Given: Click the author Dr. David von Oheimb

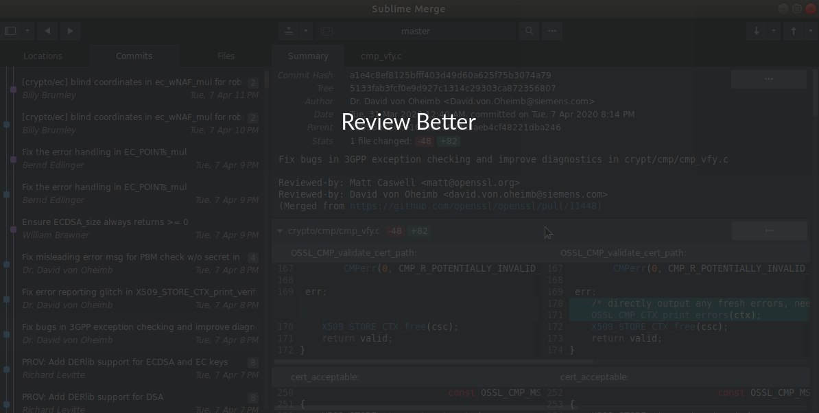Looking at the screenshot, I should [x=472, y=102].
